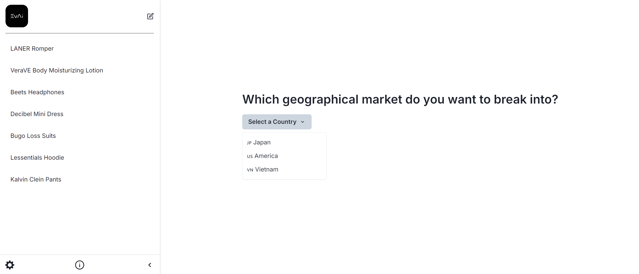This screenshot has height=274, width=639.
Task: Click the dropdown chevron next to Select a Country
Action: click(x=303, y=122)
